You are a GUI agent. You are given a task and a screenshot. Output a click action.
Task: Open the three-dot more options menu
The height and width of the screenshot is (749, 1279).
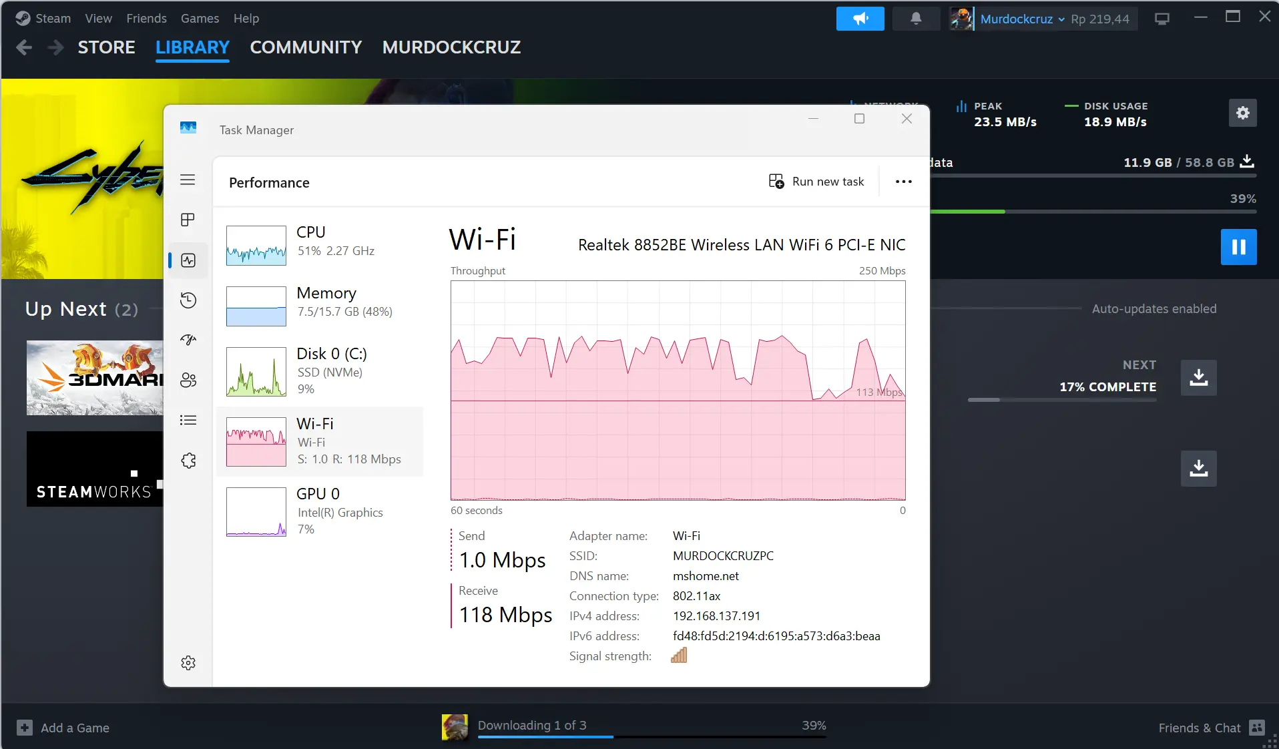coord(903,182)
